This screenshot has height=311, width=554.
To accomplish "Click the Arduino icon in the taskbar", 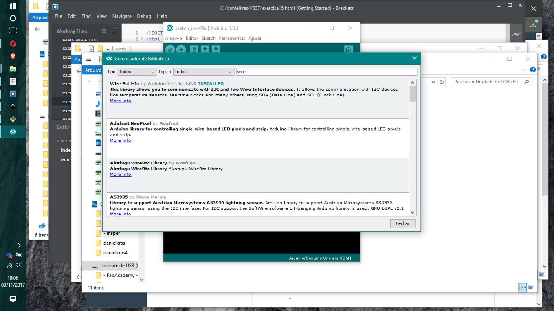I will pos(13,132).
